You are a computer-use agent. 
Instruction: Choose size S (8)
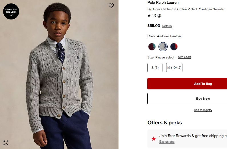coord(155,68)
